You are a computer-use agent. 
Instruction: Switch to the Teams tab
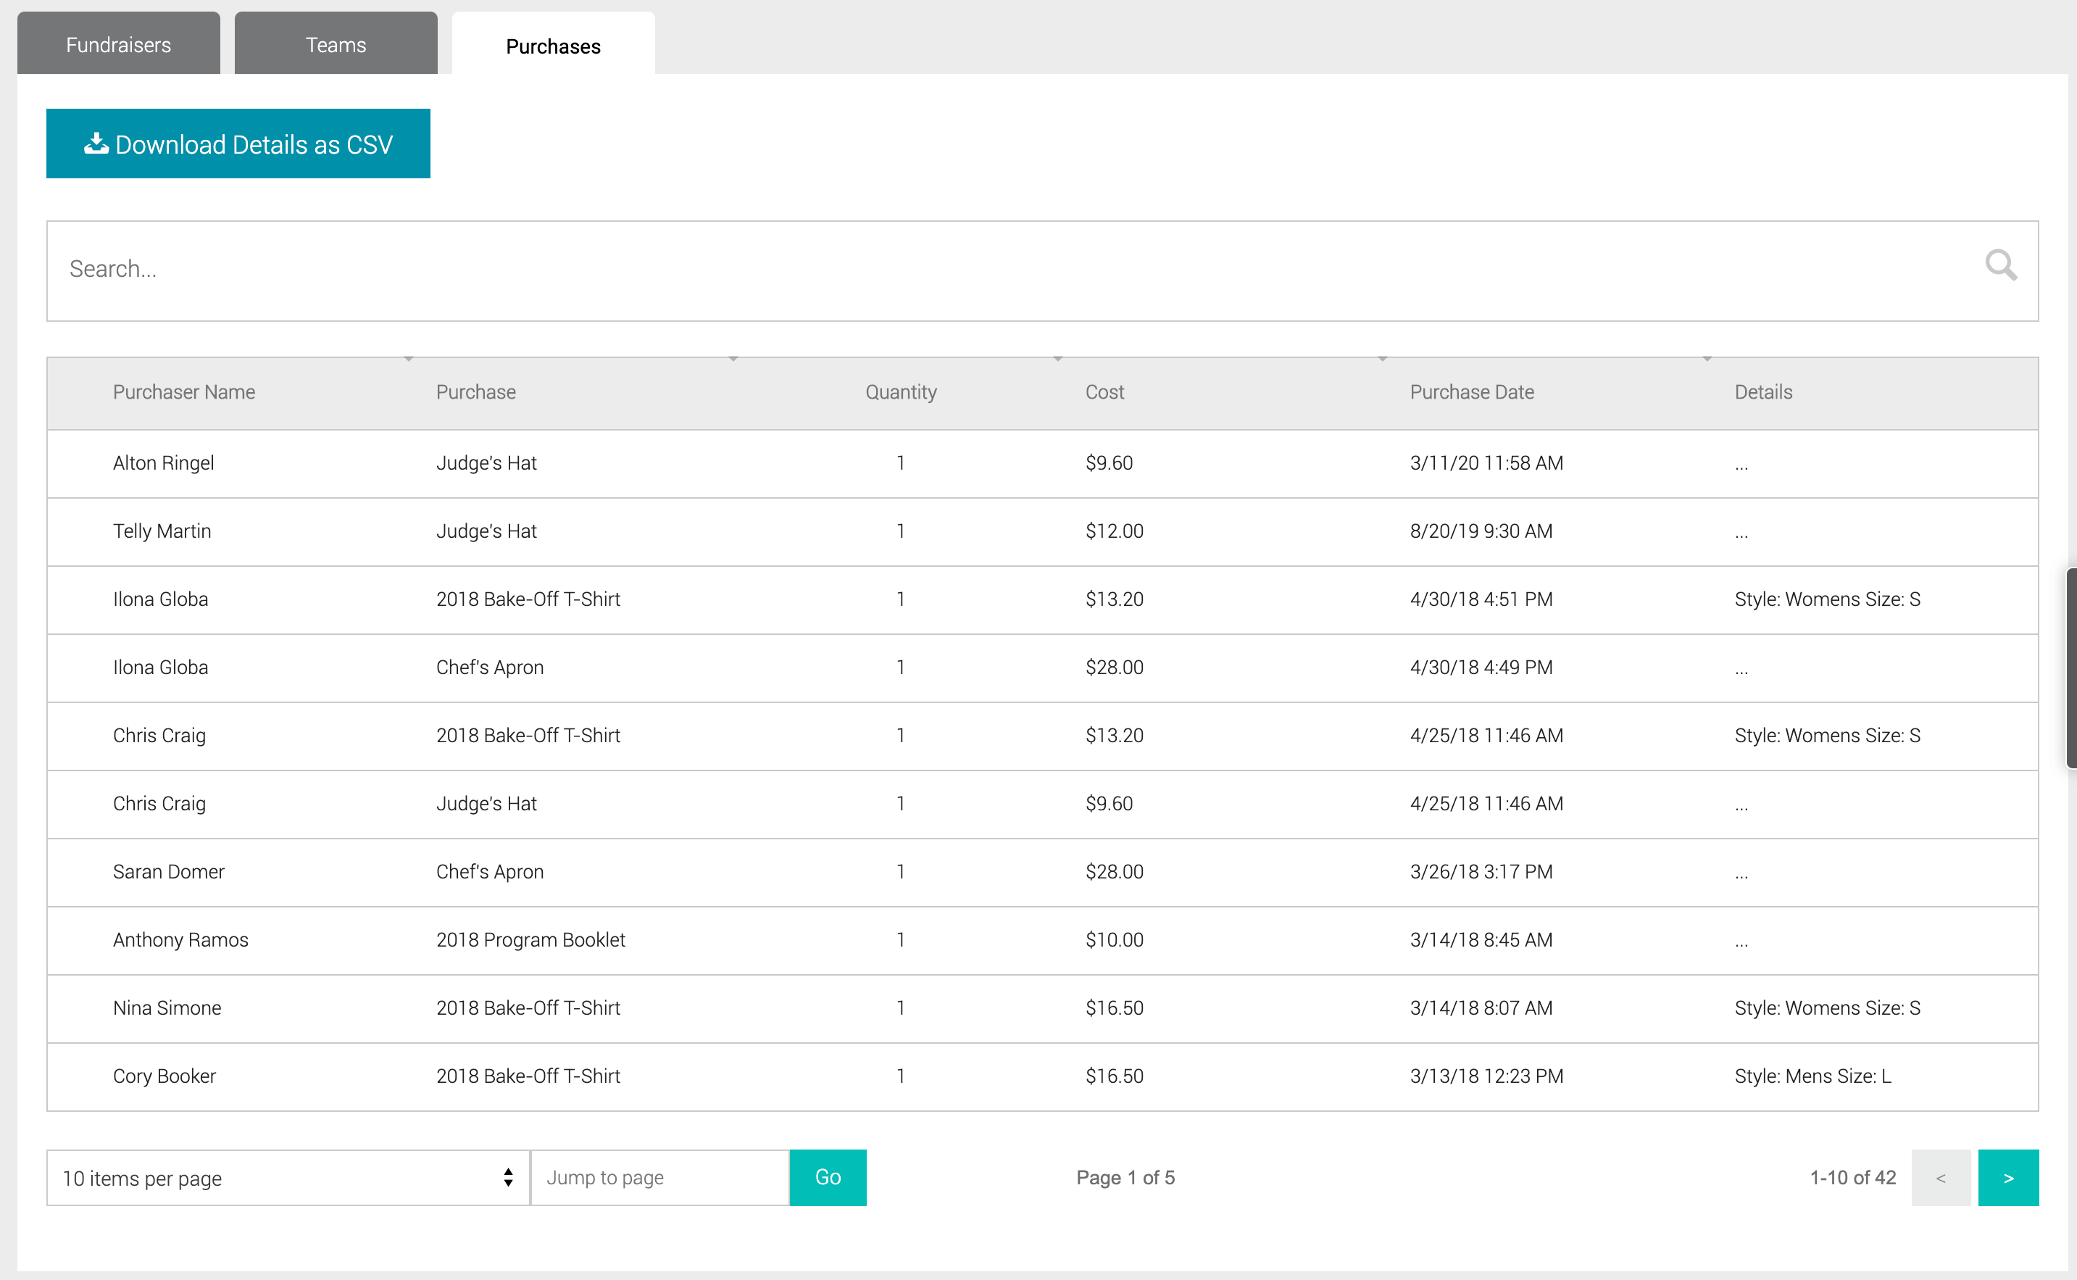pyautogui.click(x=336, y=45)
